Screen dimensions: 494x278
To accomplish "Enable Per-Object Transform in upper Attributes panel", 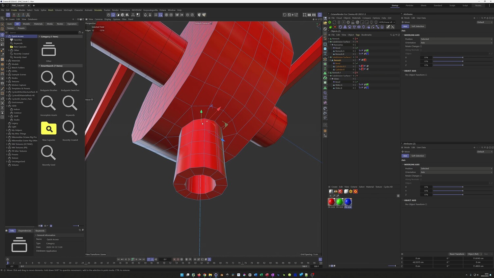I will coord(426,75).
